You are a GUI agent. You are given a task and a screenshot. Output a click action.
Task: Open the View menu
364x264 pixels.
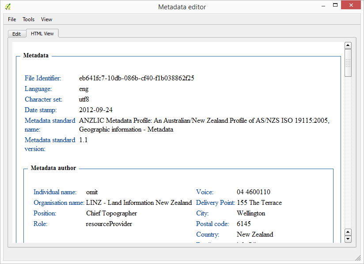46,19
